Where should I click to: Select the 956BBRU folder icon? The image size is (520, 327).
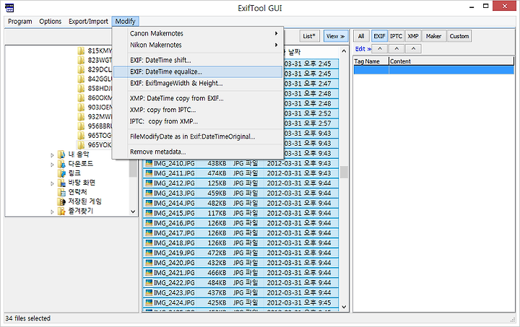click(x=81, y=126)
